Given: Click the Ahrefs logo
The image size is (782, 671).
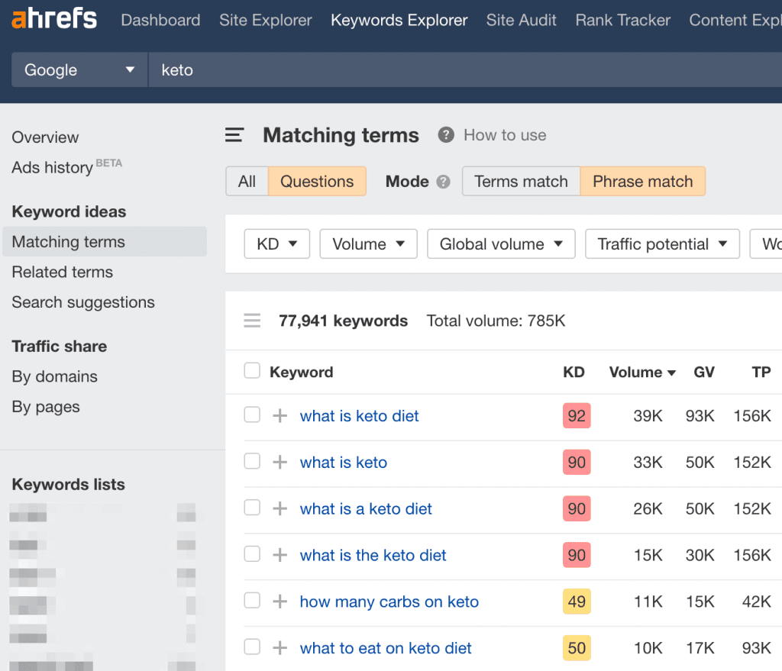Looking at the screenshot, I should coord(54,20).
